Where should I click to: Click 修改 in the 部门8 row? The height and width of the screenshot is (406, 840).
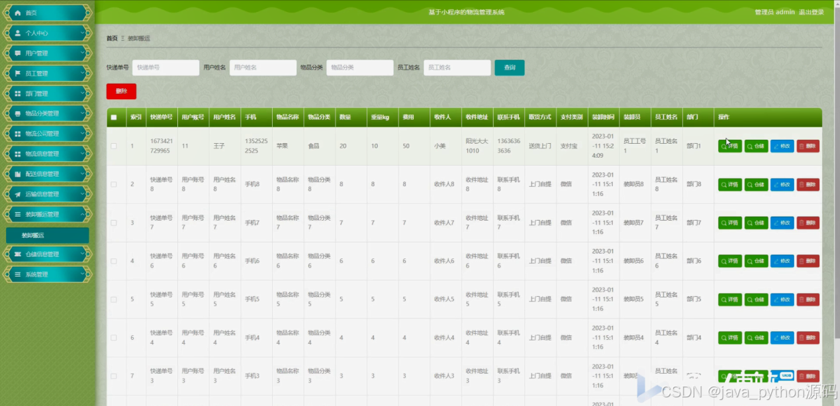[782, 185]
